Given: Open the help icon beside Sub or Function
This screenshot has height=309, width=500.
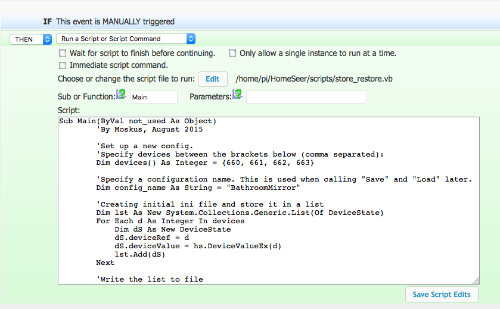Looking at the screenshot, I should [x=121, y=94].
